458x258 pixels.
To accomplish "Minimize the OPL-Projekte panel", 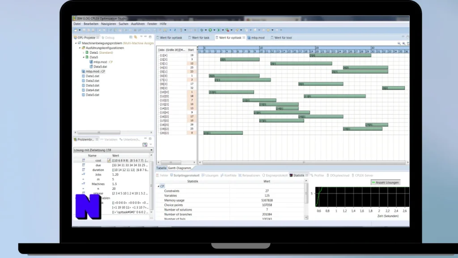I will tap(145, 37).
